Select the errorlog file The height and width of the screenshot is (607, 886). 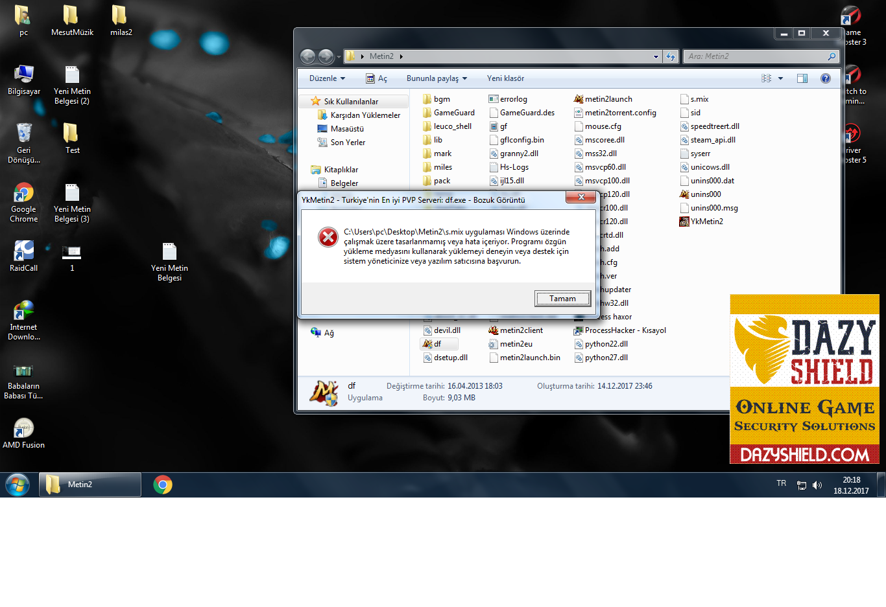(x=508, y=99)
